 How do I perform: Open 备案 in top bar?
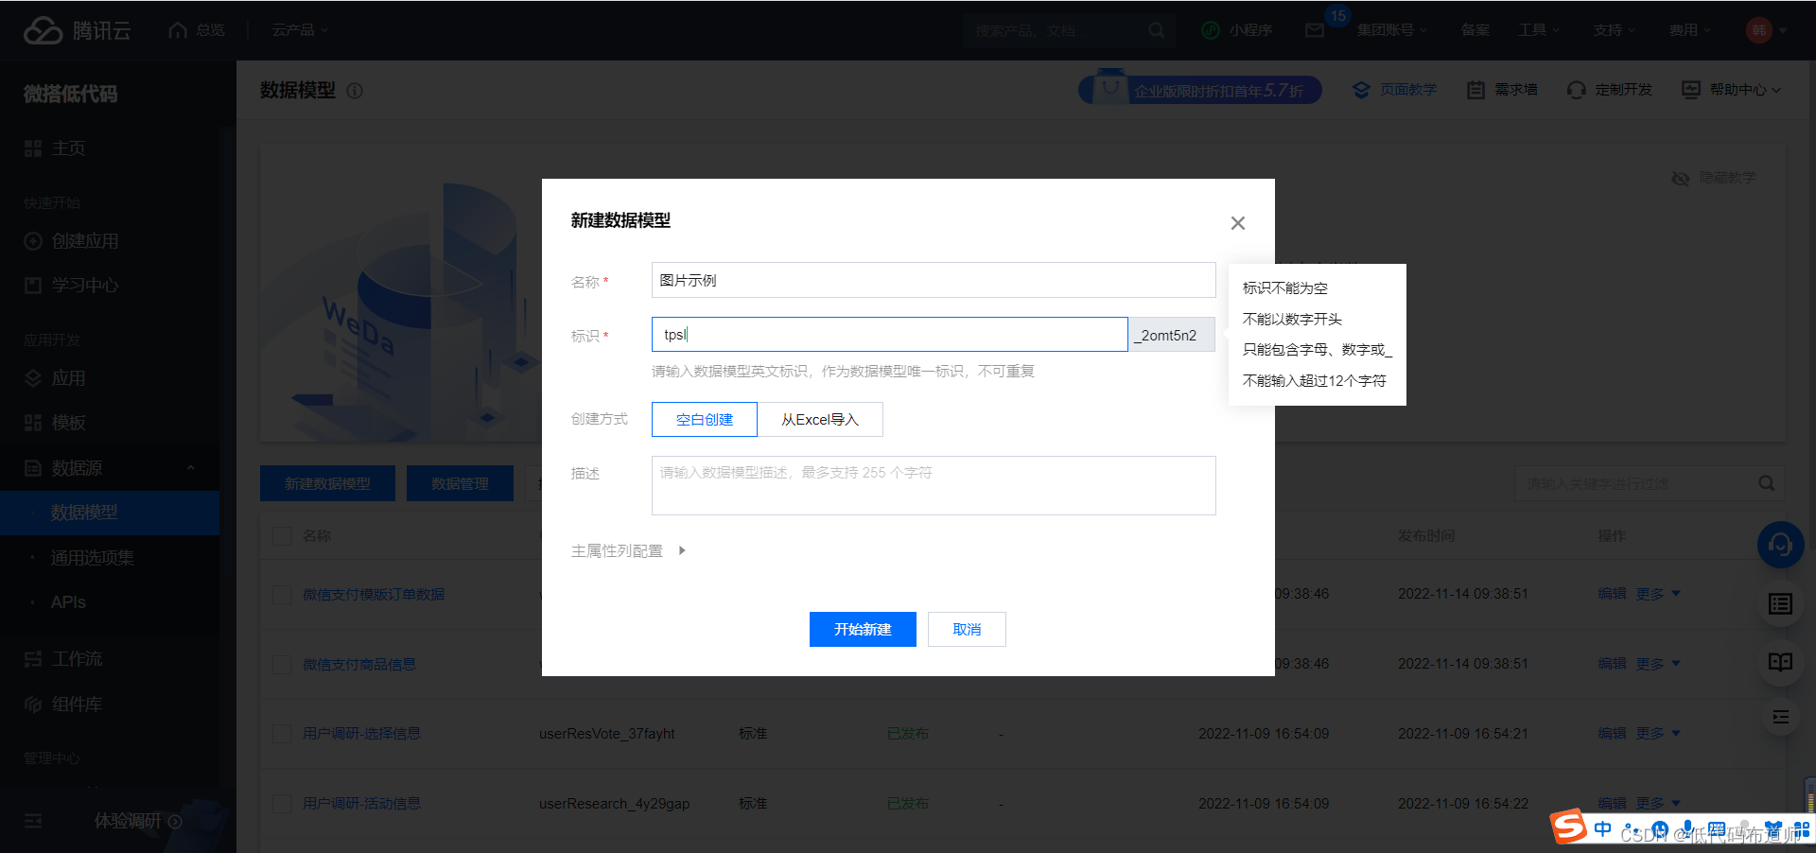point(1475,30)
